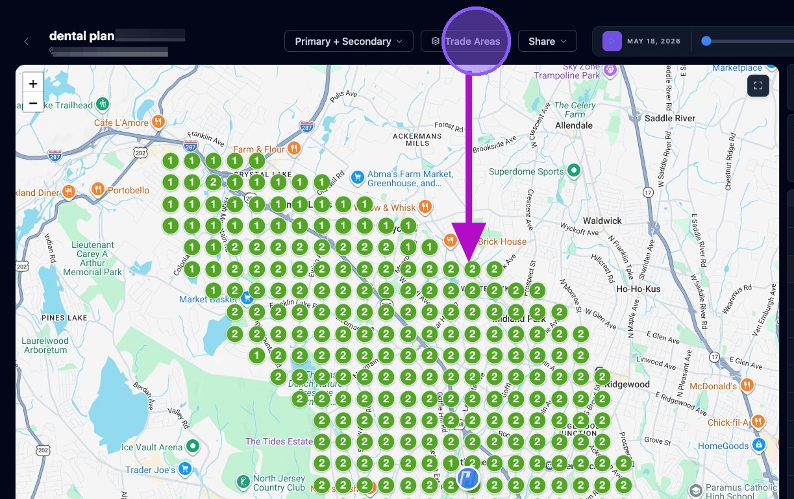Select the Cafe L'Amore restaurant pin

[x=158, y=122]
